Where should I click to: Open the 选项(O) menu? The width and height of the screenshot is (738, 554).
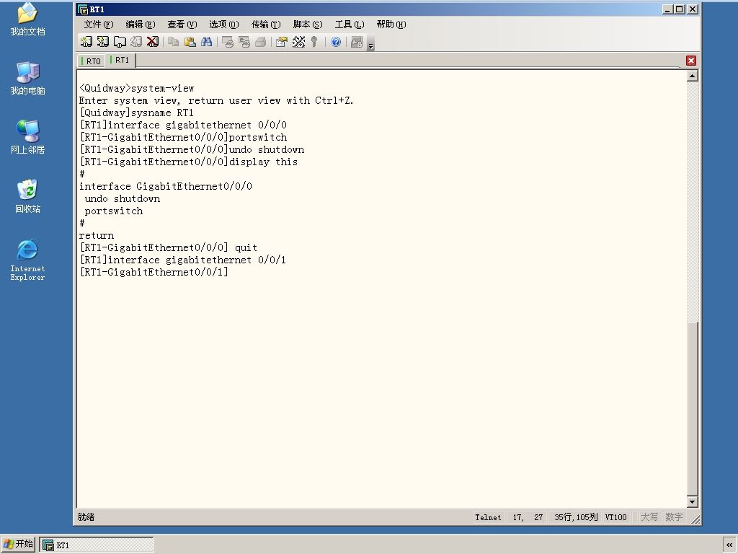224,25
